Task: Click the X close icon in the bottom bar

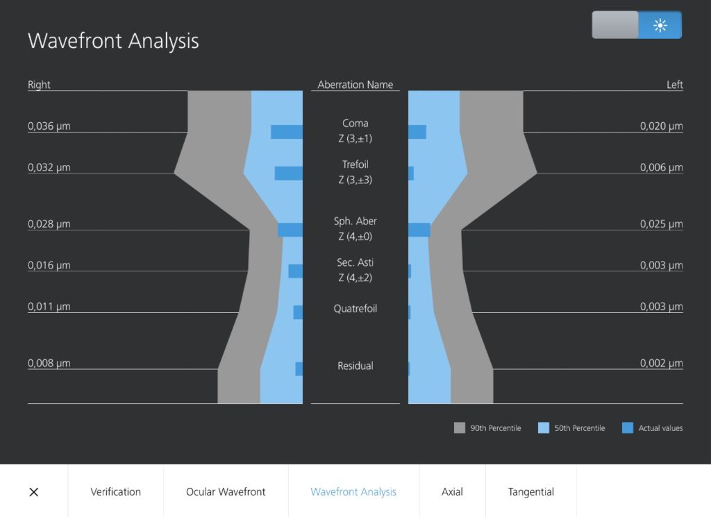Action: coord(33,492)
